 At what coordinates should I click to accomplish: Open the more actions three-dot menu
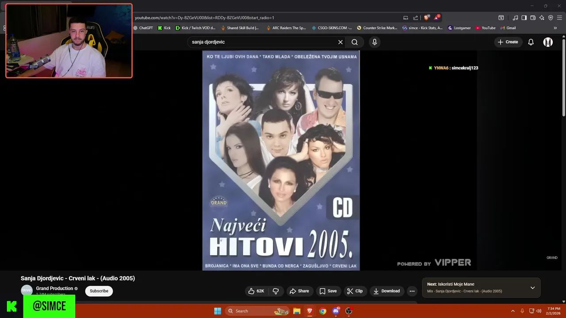click(x=412, y=291)
